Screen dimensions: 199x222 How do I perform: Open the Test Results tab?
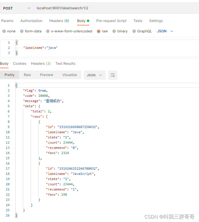click(x=65, y=64)
